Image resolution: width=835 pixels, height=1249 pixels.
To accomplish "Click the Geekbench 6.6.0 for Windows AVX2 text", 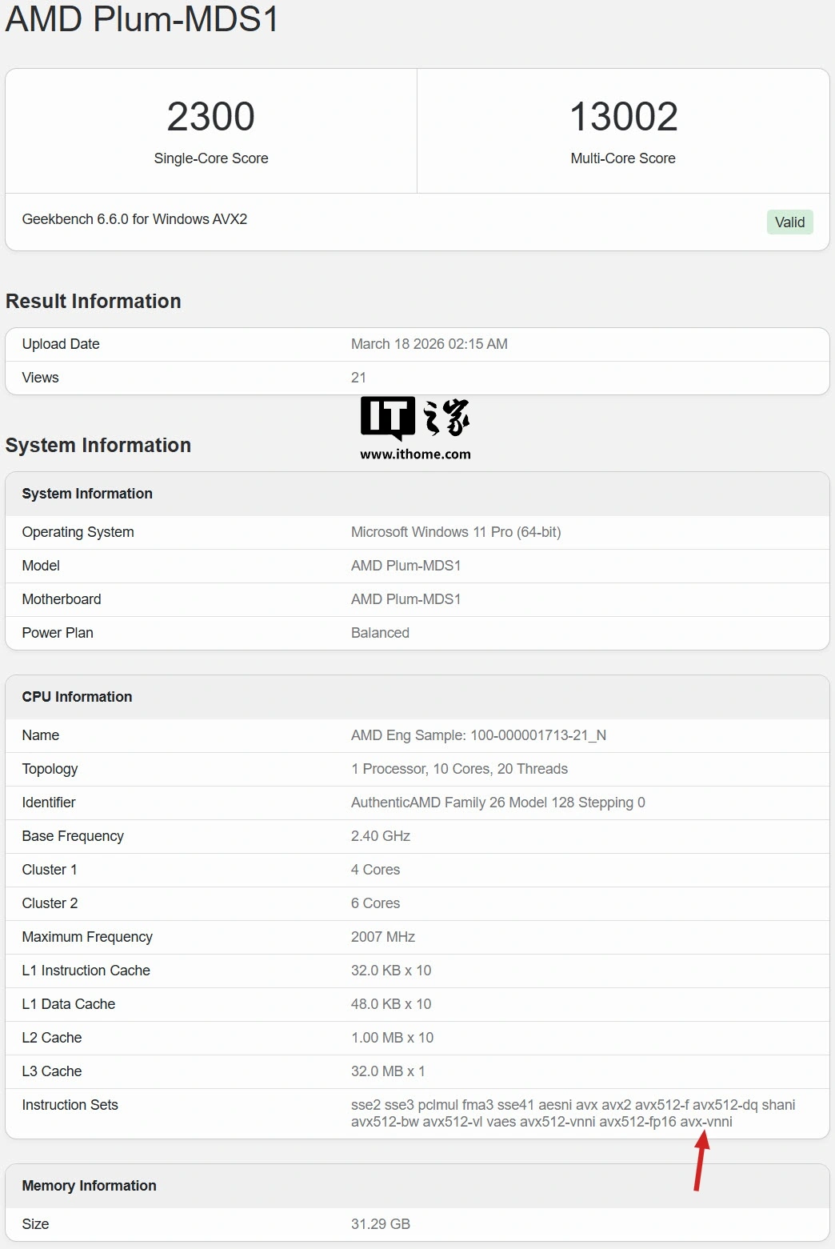I will pyautogui.click(x=134, y=219).
